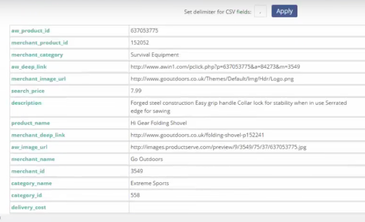Click the search_price field label

pos(28,91)
